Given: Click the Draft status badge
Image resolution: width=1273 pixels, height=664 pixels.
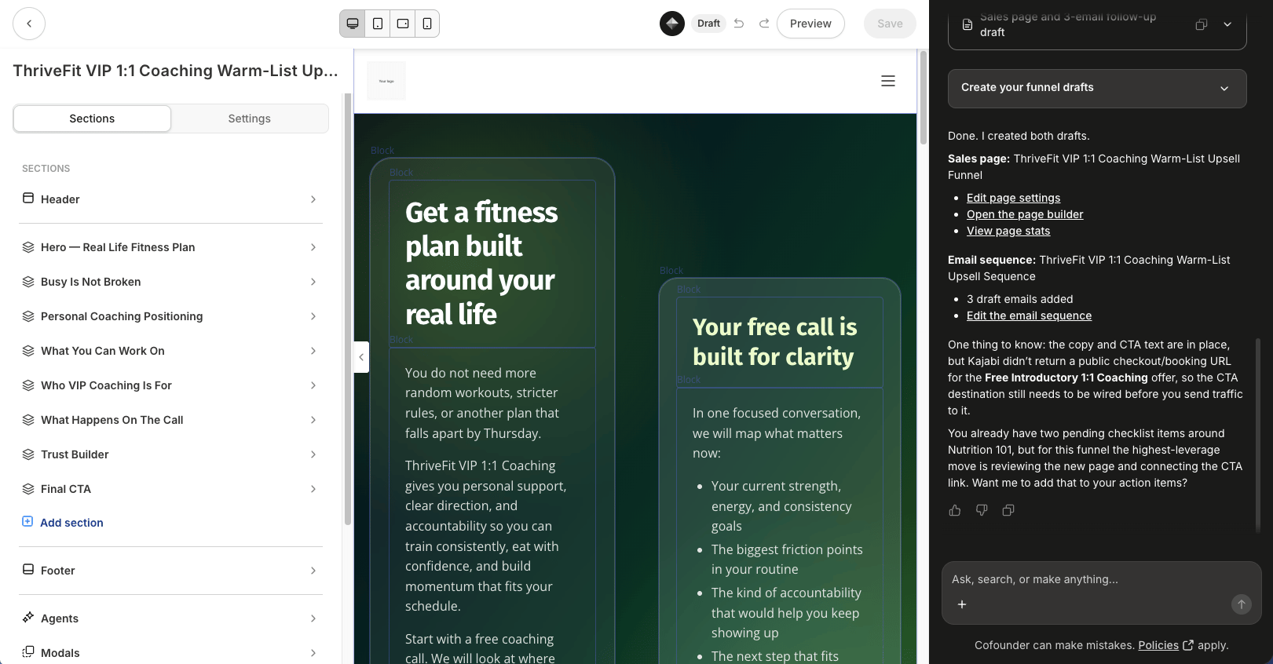Looking at the screenshot, I should pos(708,24).
